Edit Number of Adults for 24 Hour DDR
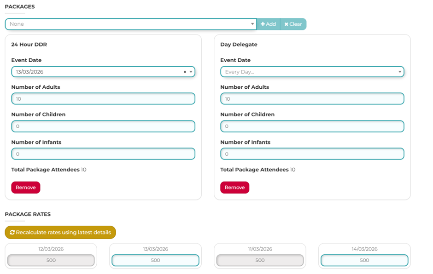 [103, 99]
